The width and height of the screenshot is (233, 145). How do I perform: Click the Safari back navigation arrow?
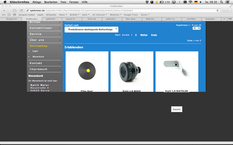4,10
